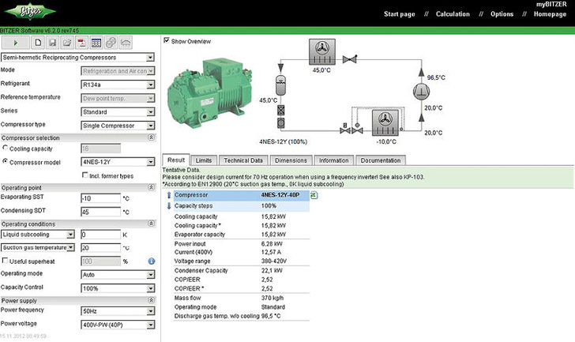
Task: Open the Capacity Control 100% dropdown
Action: point(118,288)
